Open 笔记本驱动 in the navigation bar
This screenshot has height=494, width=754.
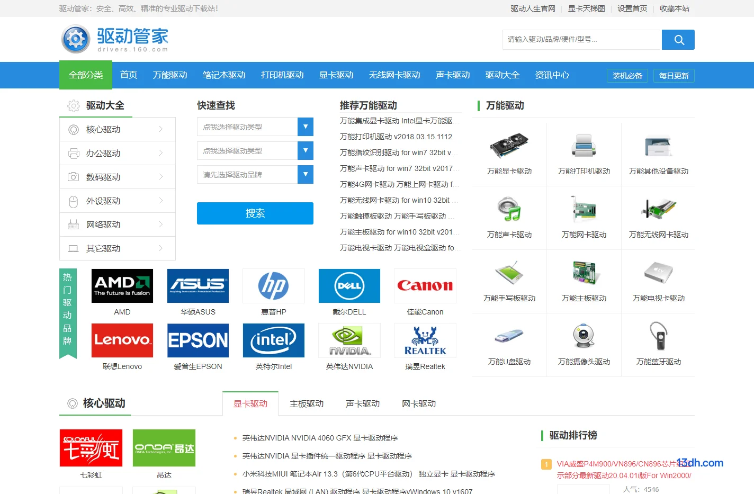point(224,75)
